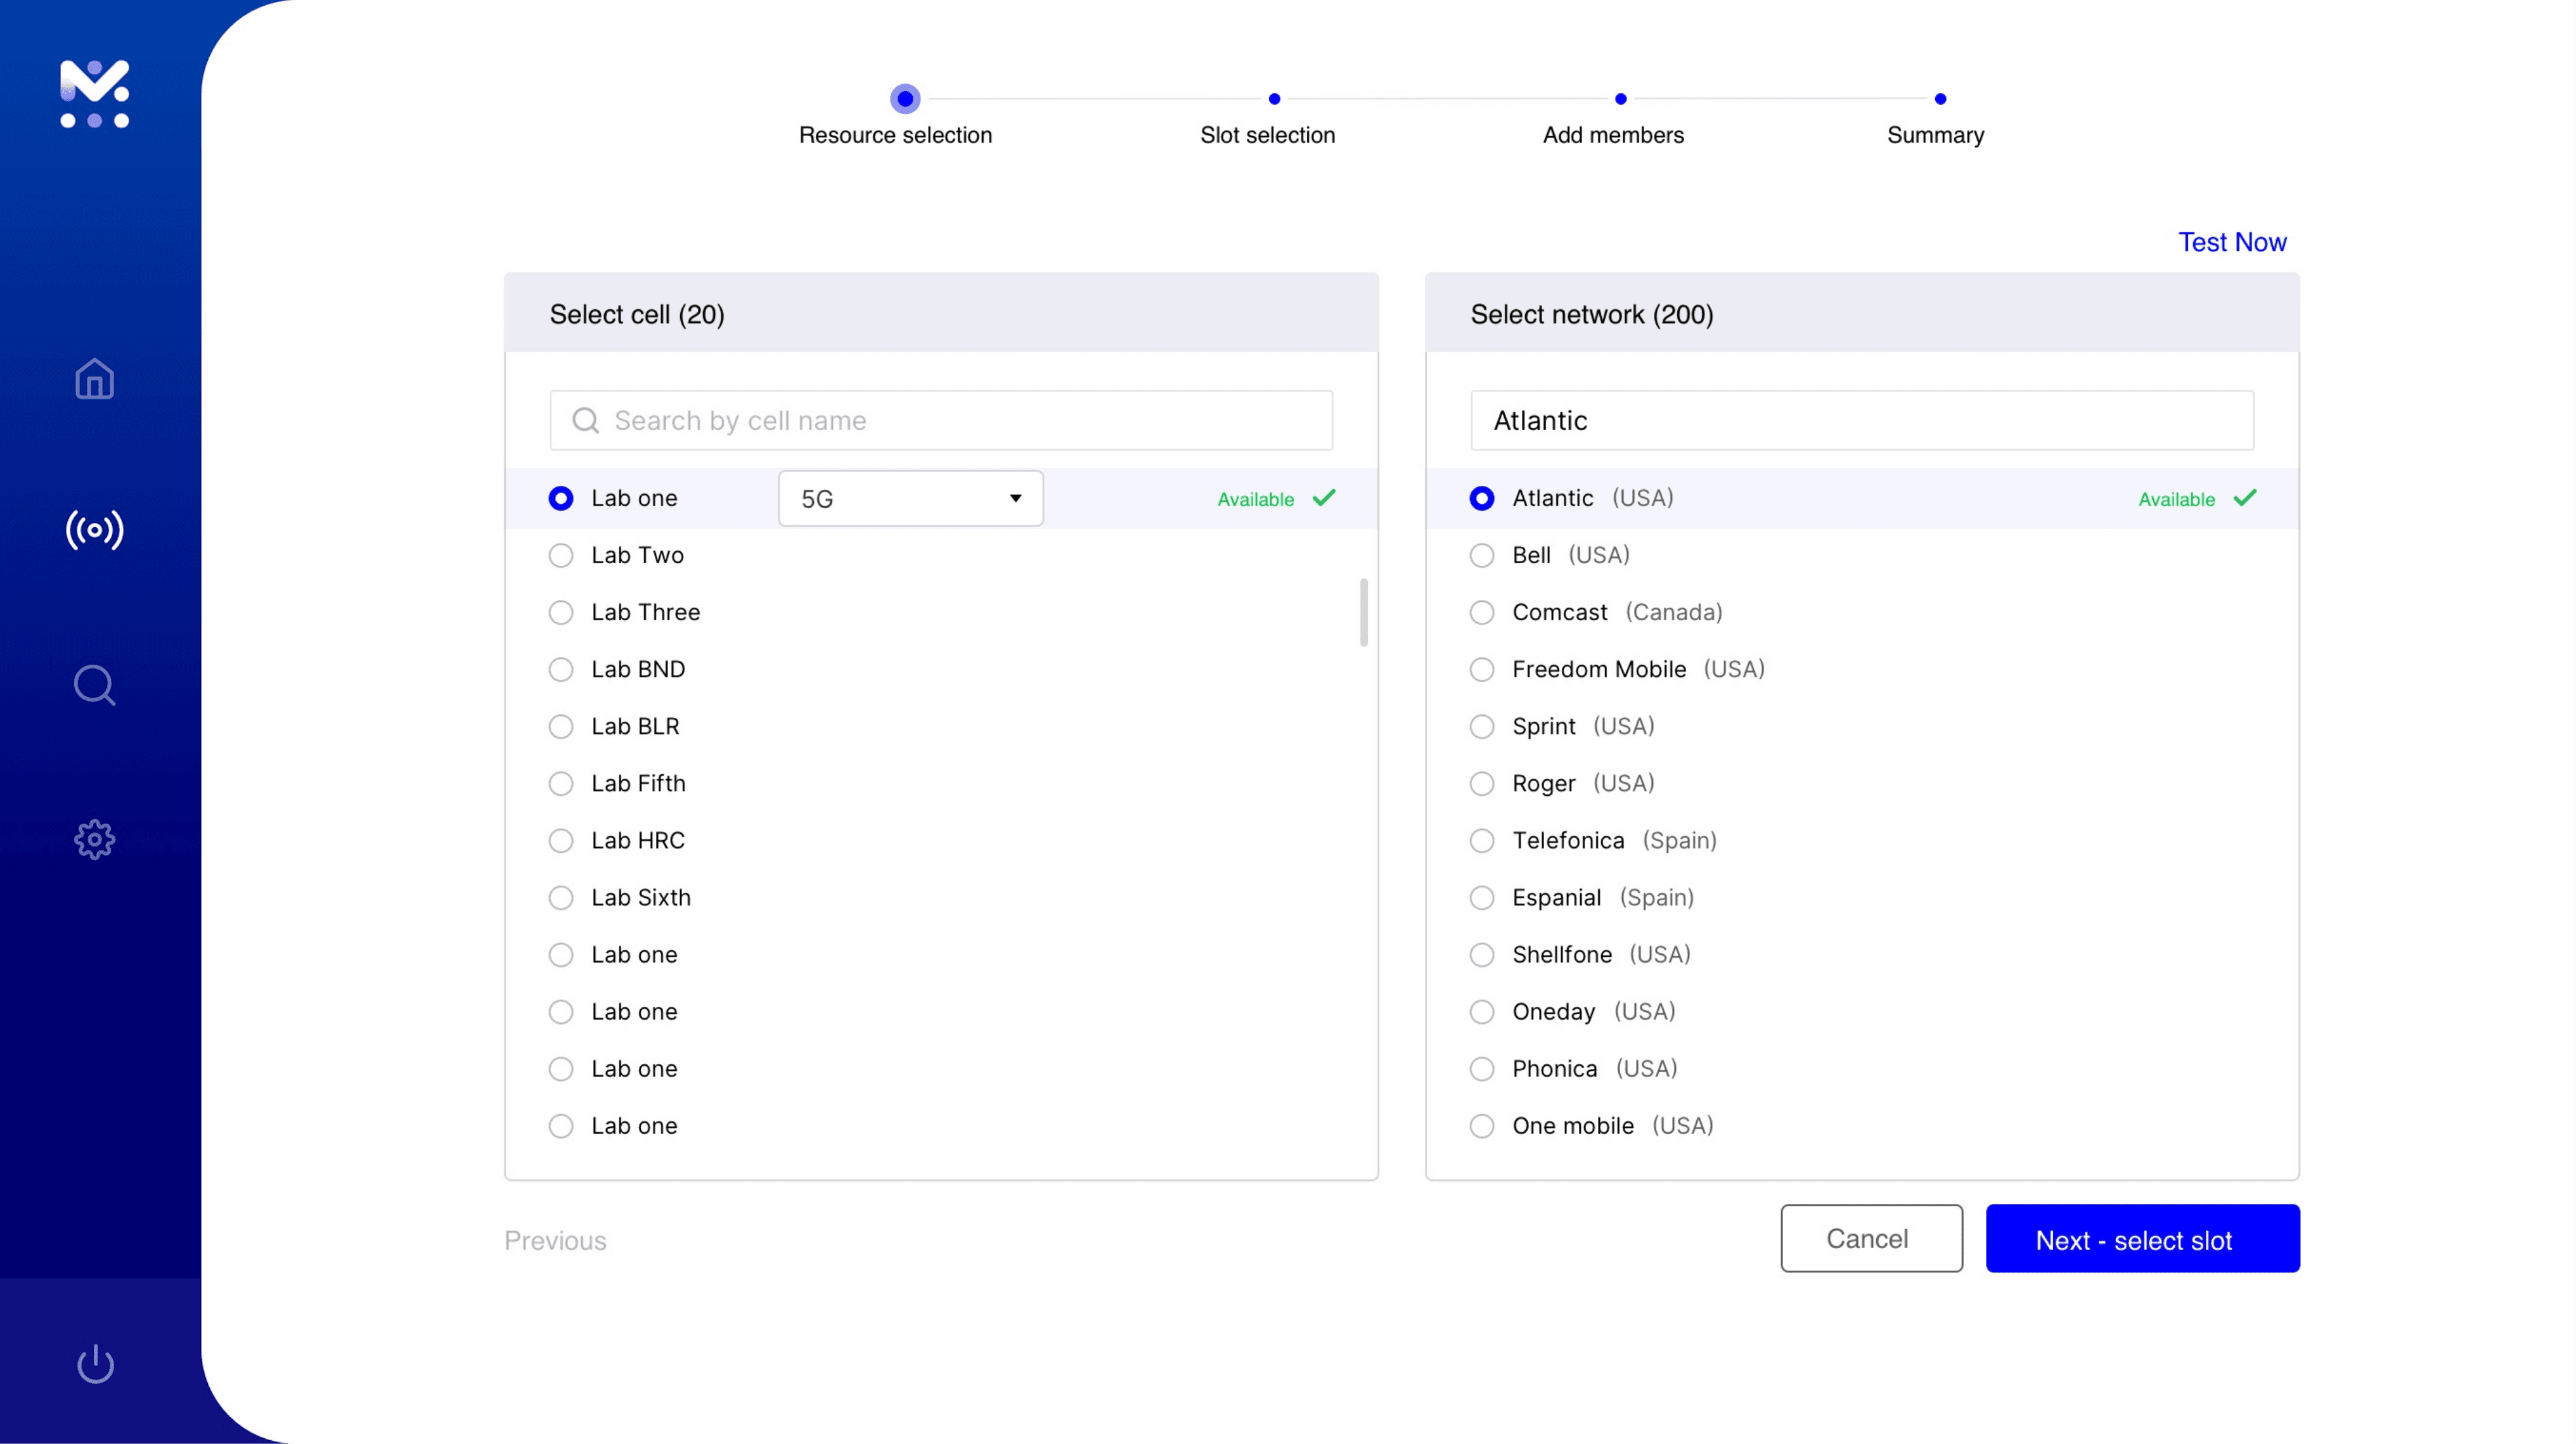
Task: Select the broadcast signal sidebar icon
Action: point(94,530)
